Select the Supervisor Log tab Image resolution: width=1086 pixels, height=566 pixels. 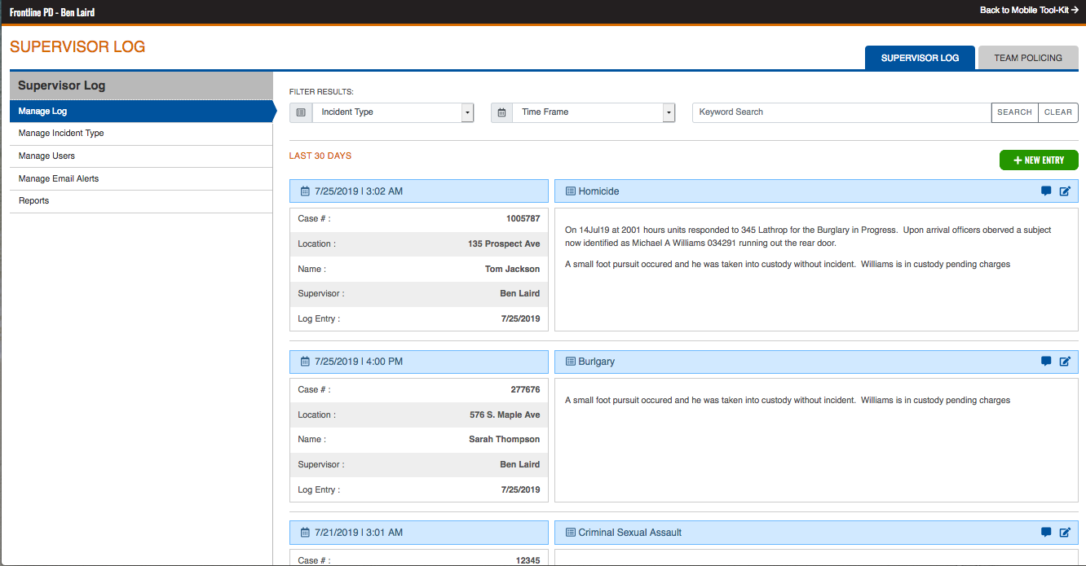(920, 58)
